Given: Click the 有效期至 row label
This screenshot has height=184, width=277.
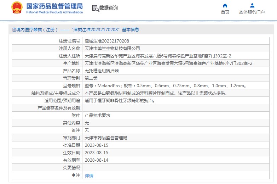Looking at the screenshot, I should (71, 160).
